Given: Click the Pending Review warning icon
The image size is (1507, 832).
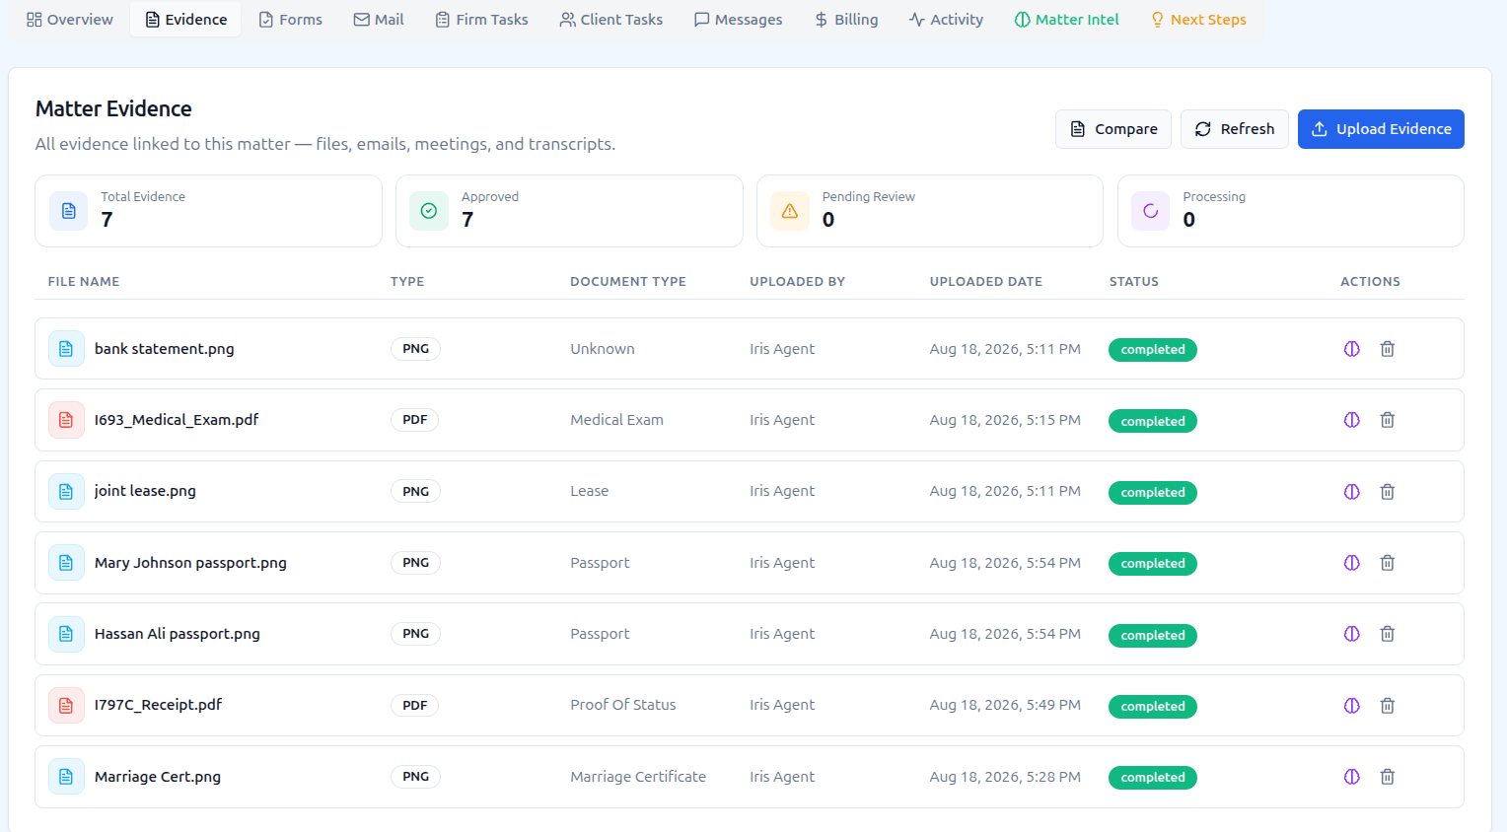Looking at the screenshot, I should [790, 211].
